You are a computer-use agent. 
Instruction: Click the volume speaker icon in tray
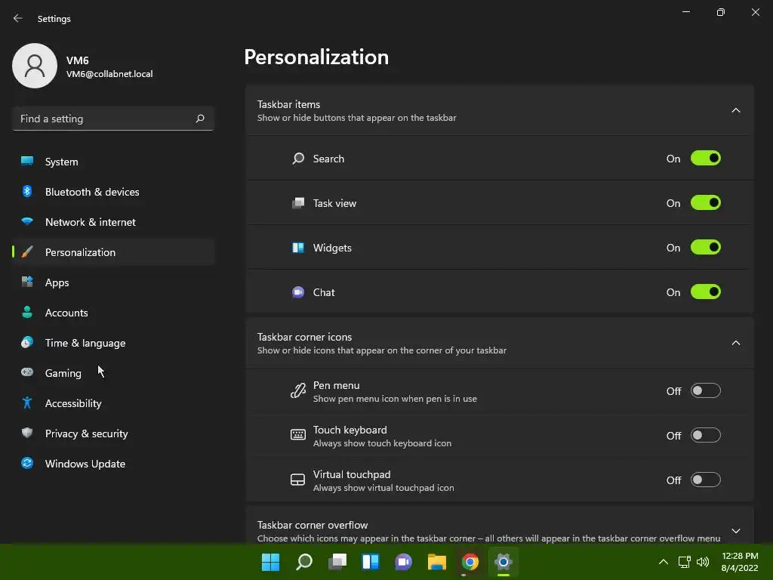click(x=703, y=562)
